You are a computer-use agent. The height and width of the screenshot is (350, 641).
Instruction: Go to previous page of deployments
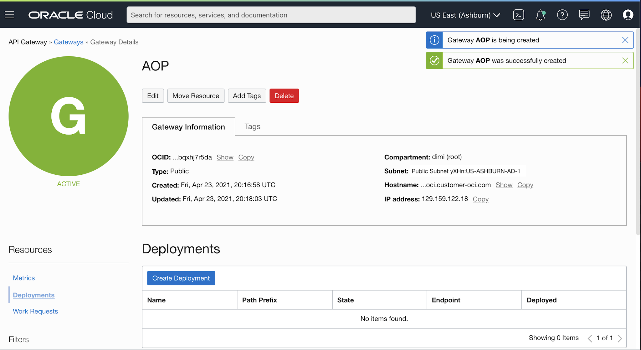coord(590,338)
